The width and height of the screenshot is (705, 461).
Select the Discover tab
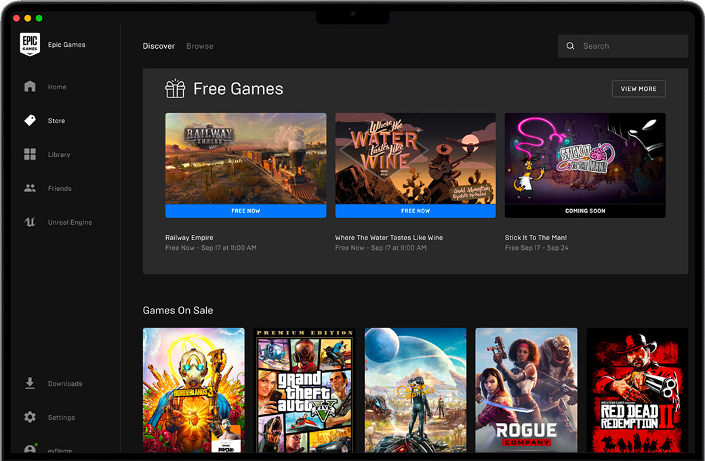tap(159, 45)
